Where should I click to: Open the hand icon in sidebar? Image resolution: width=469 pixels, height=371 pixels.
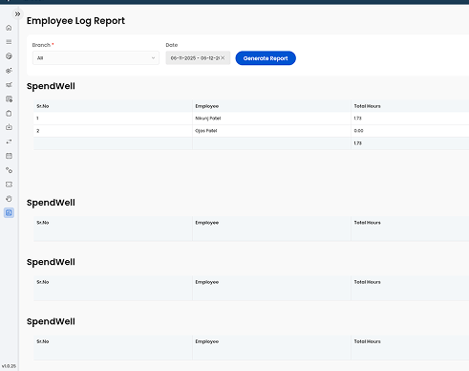click(9, 199)
